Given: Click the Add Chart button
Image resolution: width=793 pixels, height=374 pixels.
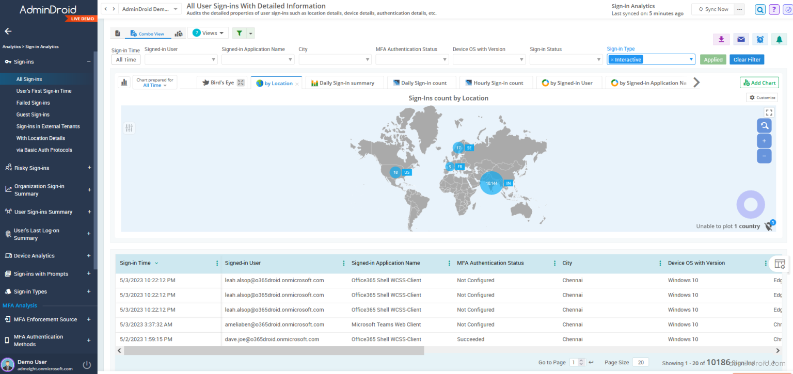Looking at the screenshot, I should coord(759,82).
